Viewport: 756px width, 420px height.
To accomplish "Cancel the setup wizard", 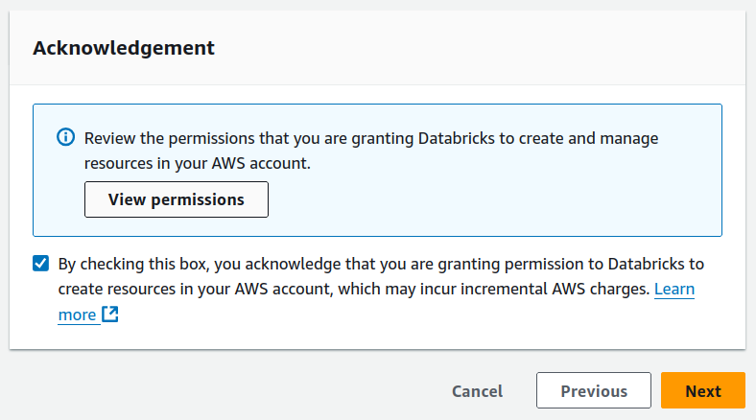I will click(477, 391).
